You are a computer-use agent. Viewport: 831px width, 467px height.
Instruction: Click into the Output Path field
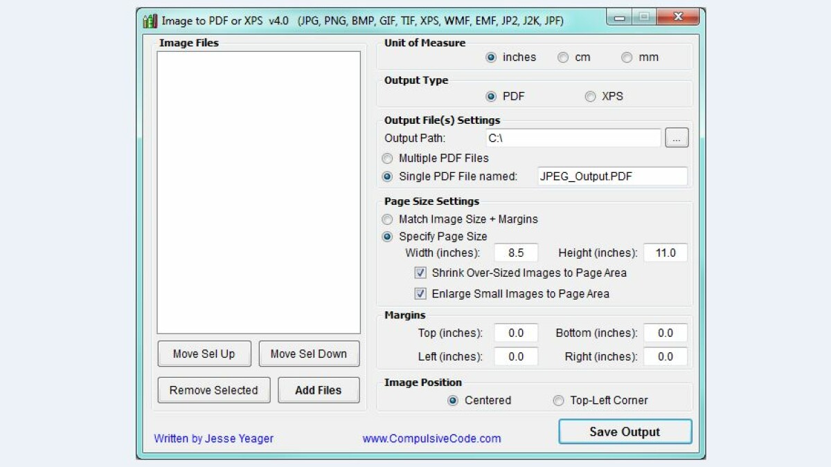pyautogui.click(x=572, y=138)
